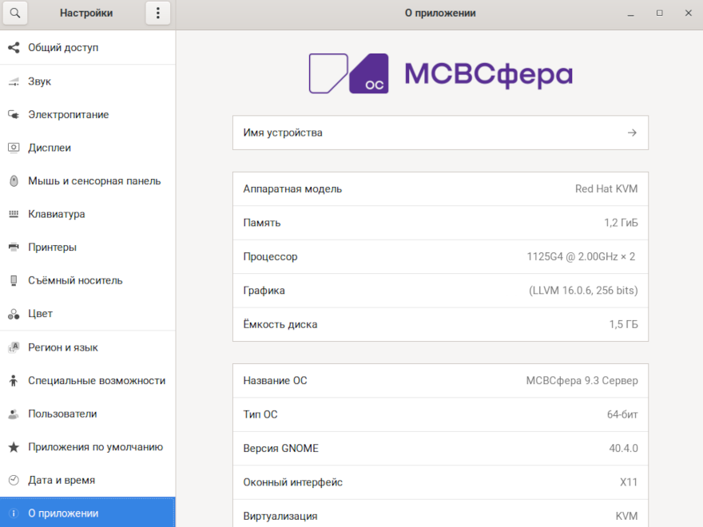Click the printer icon beside Принтеры
703x527 pixels.
pyautogui.click(x=14, y=248)
